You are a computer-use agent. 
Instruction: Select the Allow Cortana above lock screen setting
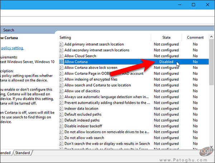point(91,67)
